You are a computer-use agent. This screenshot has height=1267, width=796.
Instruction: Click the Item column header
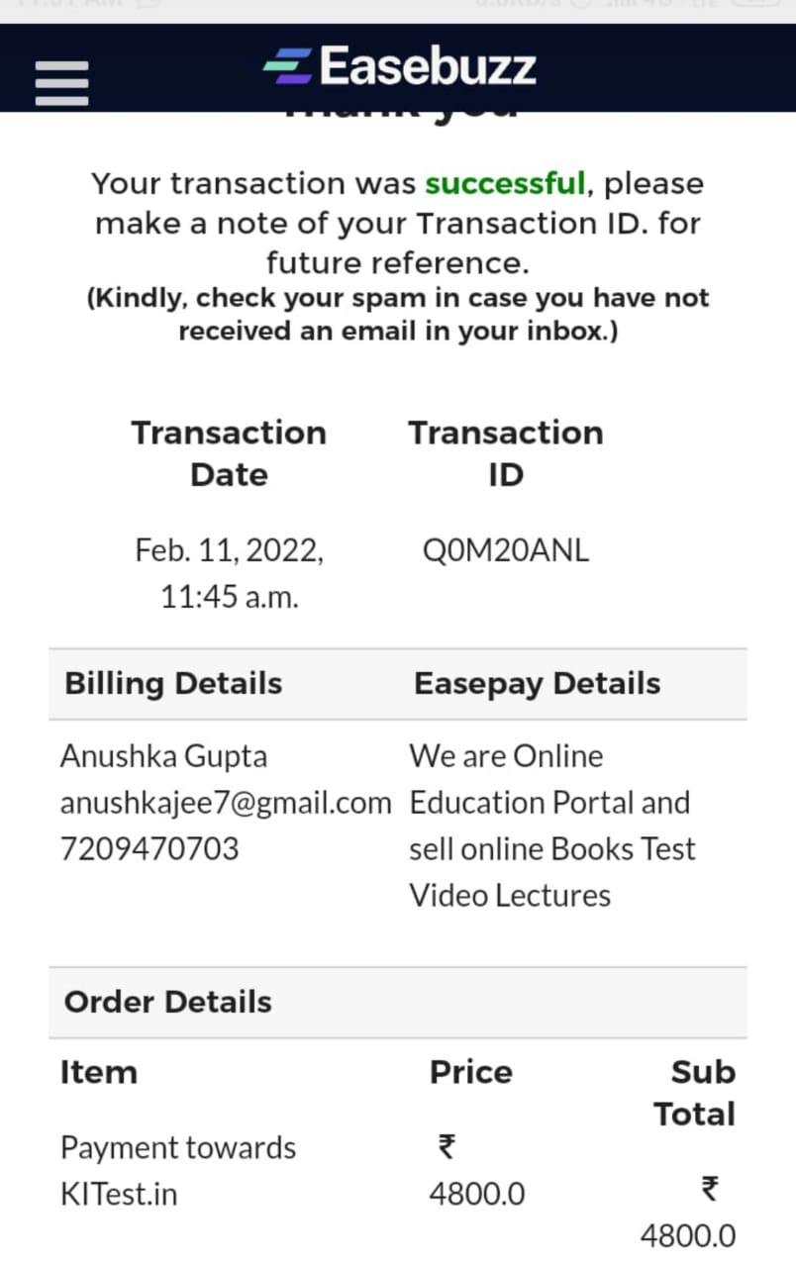pos(99,1072)
